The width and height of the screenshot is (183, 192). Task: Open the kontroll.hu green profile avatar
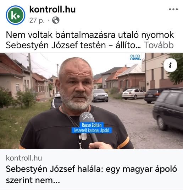pyautogui.click(x=16, y=15)
